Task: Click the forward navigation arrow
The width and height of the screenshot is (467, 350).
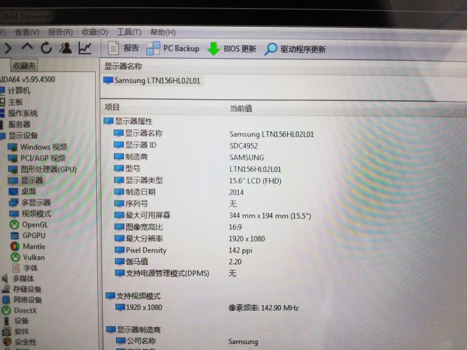Action: [8, 48]
